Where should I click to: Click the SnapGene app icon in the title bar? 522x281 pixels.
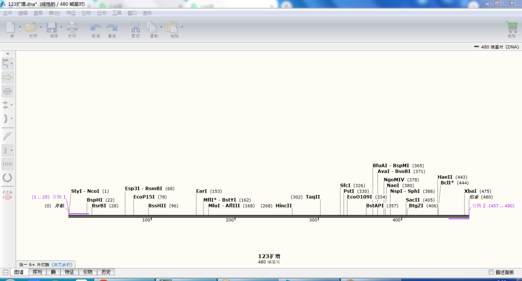(x=3, y=4)
